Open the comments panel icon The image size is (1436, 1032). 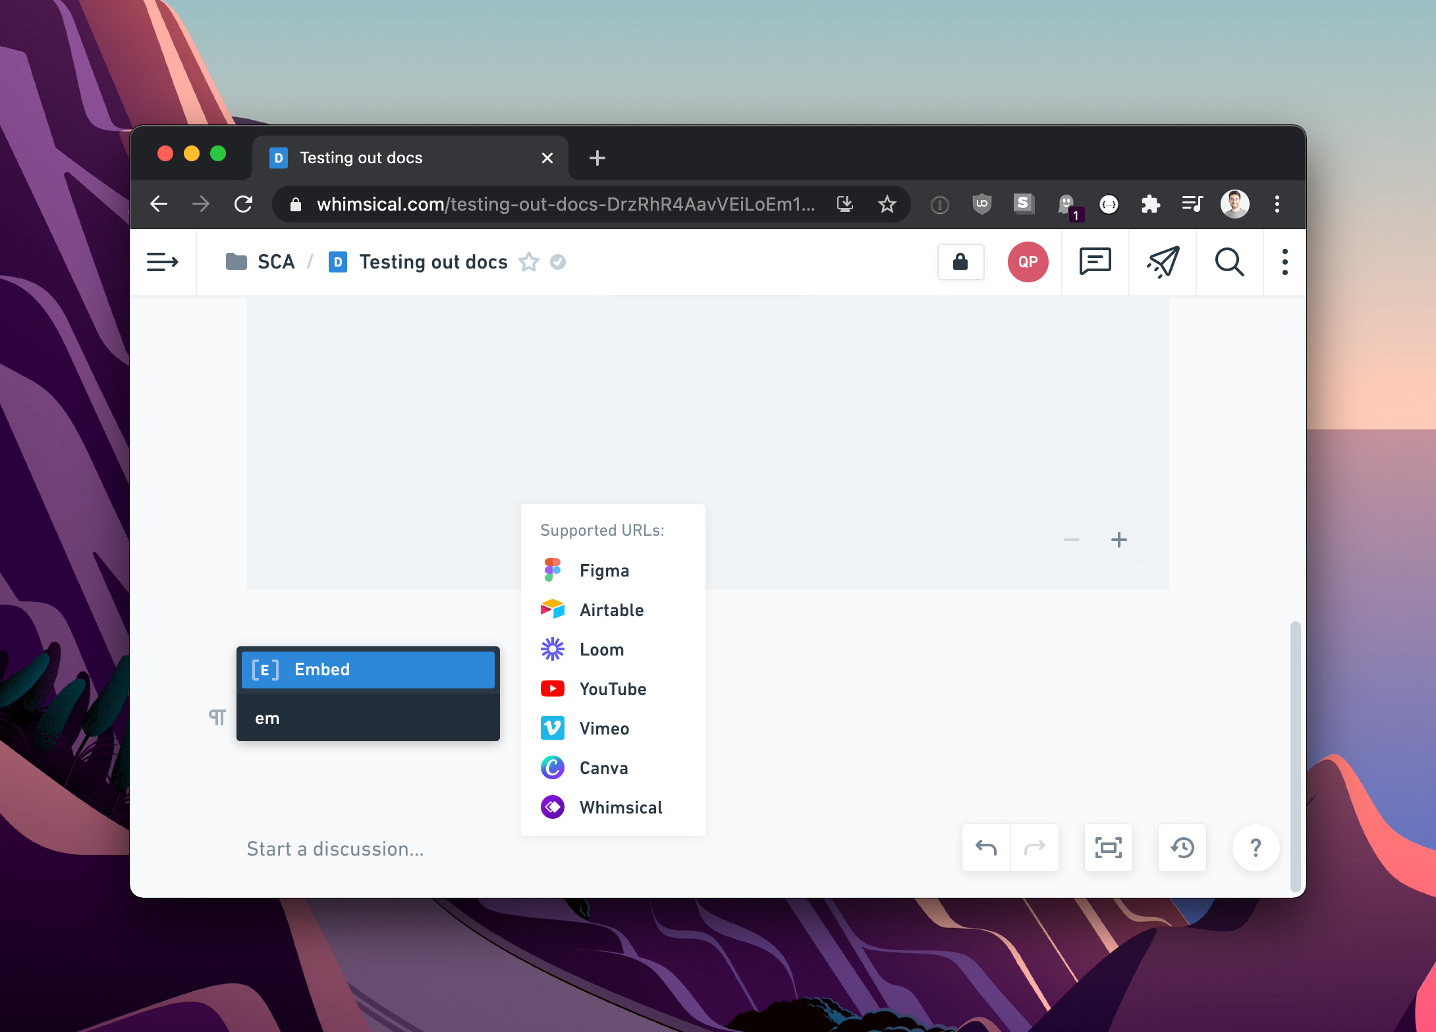[1095, 262]
